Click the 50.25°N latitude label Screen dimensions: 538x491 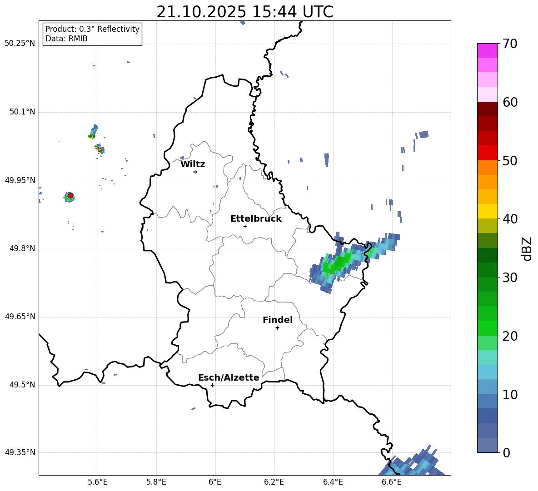pyautogui.click(x=20, y=44)
